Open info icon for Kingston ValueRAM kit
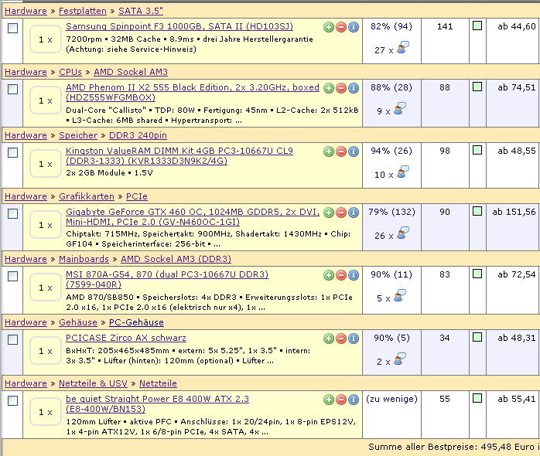The image size is (540, 456). (x=354, y=151)
